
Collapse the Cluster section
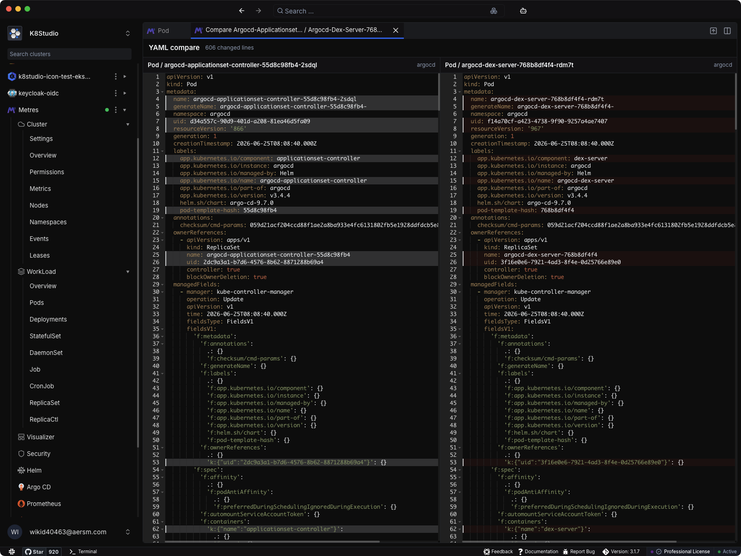[128, 124]
